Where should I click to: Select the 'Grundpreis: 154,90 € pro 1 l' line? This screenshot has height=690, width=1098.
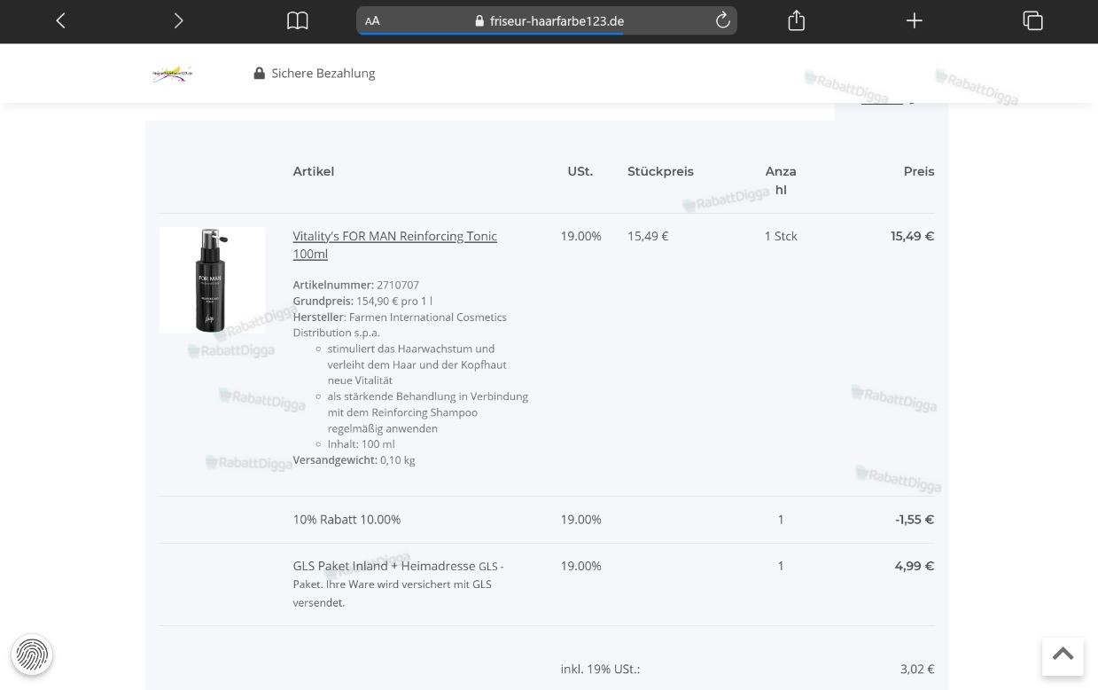click(362, 301)
